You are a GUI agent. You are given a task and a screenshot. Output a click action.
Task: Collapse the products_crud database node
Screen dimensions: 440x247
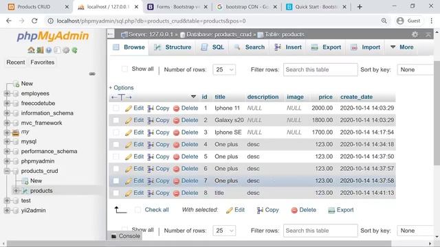coord(7,171)
